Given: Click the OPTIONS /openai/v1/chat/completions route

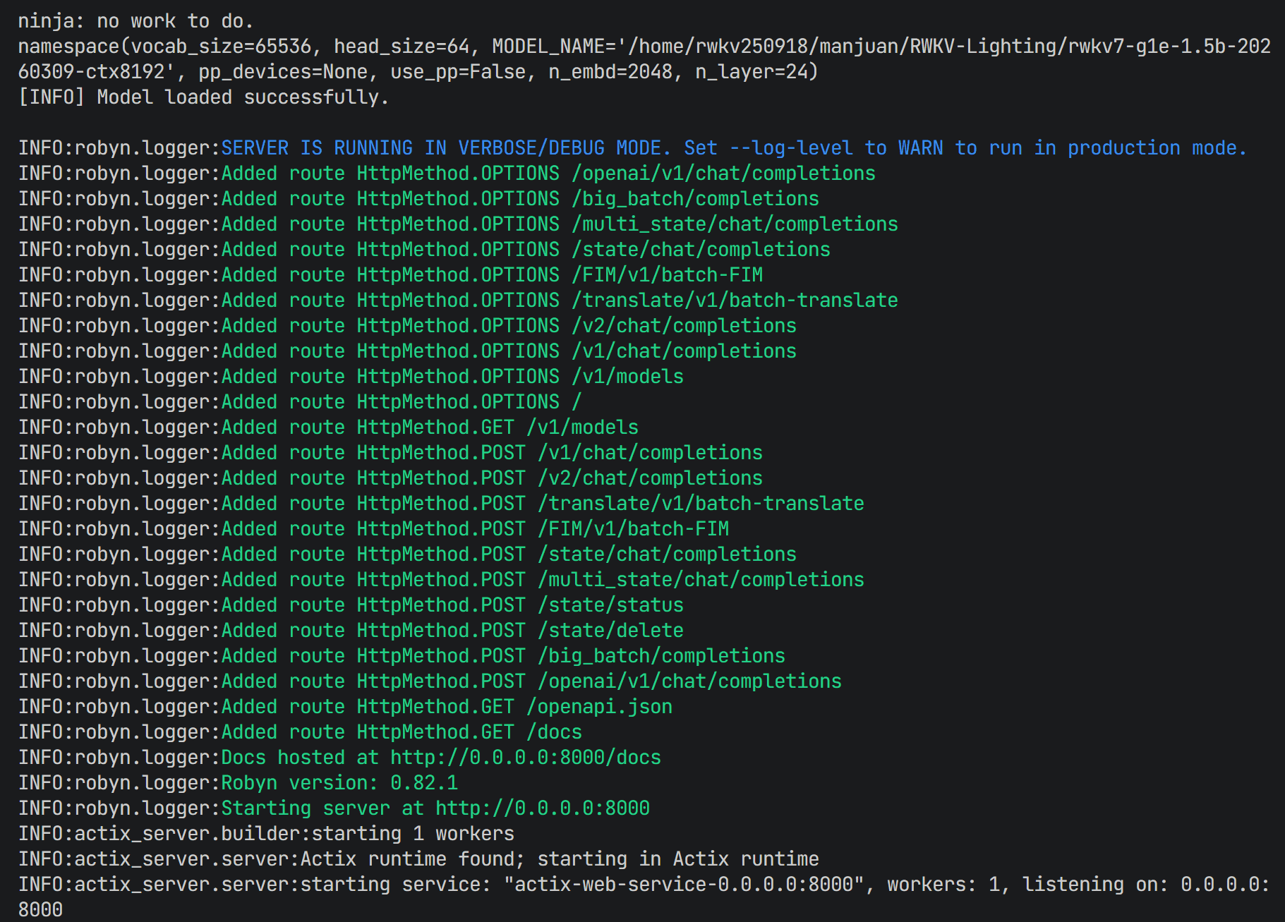Looking at the screenshot, I should [723, 174].
